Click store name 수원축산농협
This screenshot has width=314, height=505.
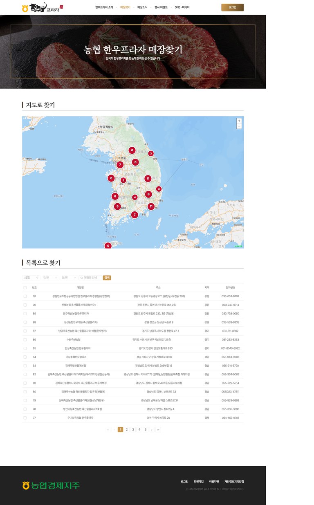(74, 339)
